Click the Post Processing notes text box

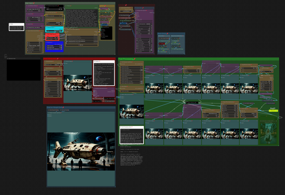[131, 136]
